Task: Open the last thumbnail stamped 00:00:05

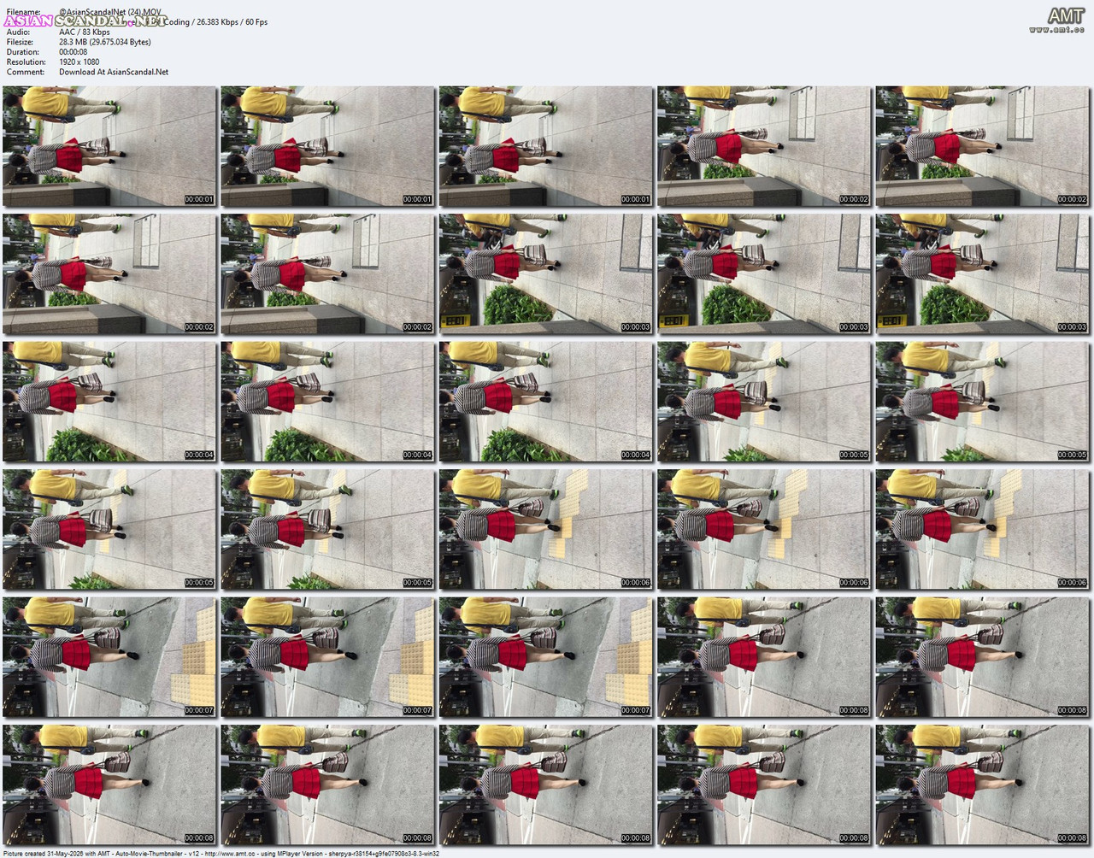Action: 327,529
